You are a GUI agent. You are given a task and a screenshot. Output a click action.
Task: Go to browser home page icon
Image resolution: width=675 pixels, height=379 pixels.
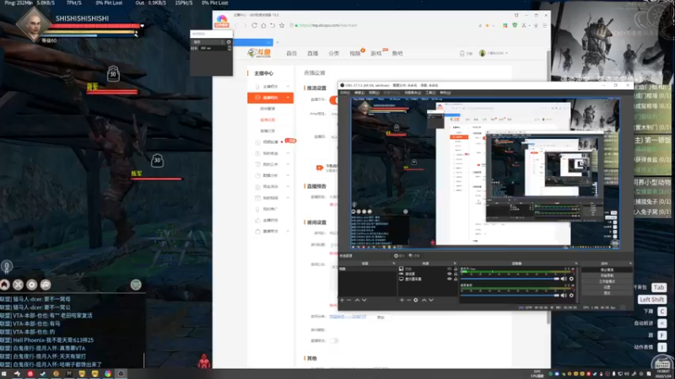point(263,25)
